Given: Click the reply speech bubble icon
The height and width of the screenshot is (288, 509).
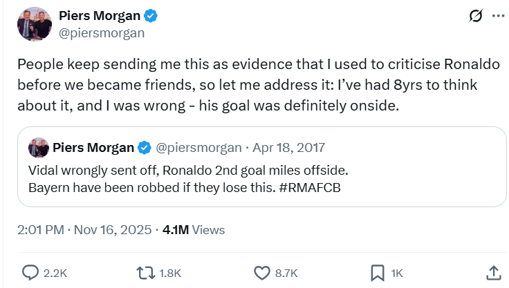Looking at the screenshot, I should 30,273.
